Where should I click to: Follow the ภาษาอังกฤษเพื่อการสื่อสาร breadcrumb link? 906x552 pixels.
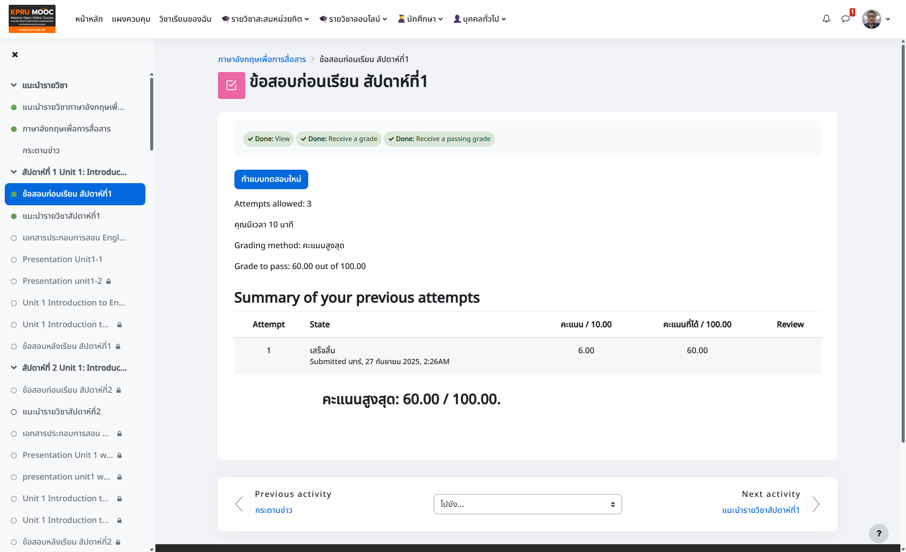(x=262, y=59)
